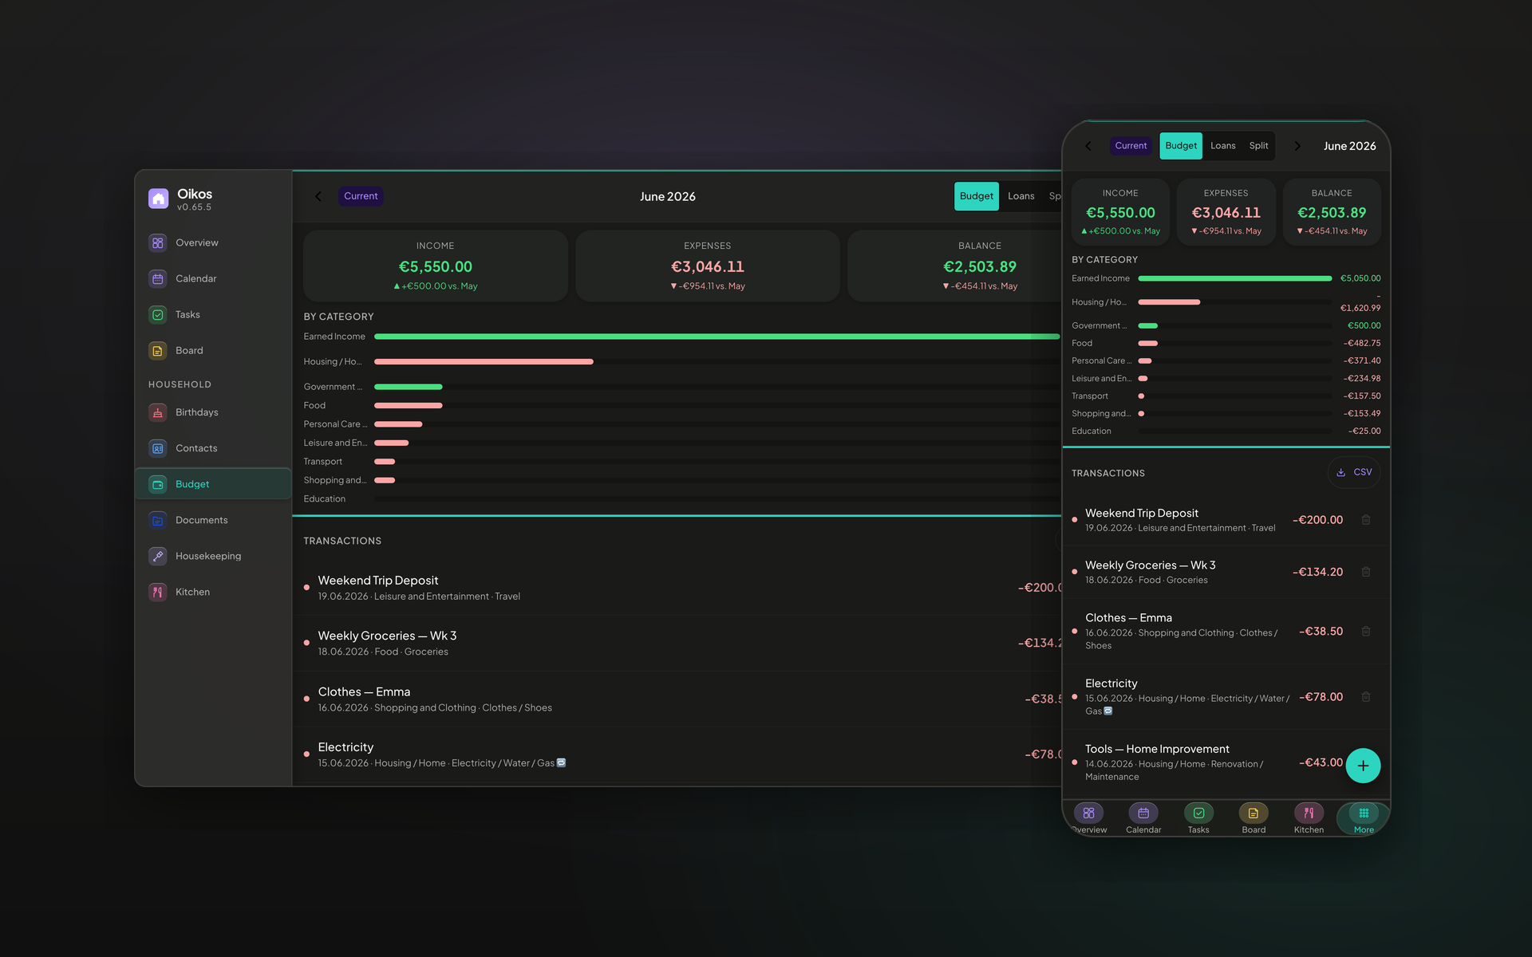Click the desktop Housing category bar
This screenshot has width=1532, height=957.
click(x=484, y=361)
